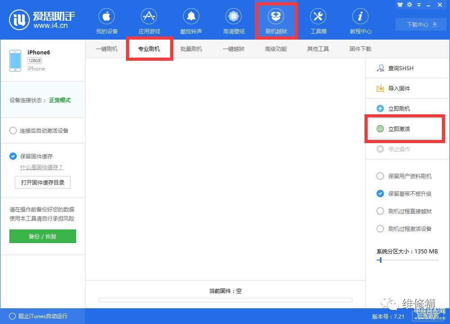The width and height of the screenshot is (450, 324).
Task: Click the 导入固件 folder icon
Action: pos(380,88)
